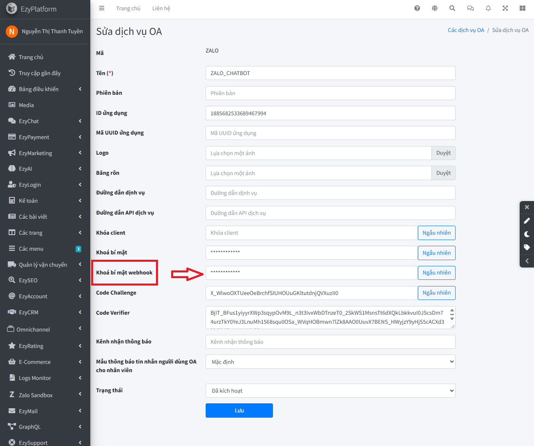Image resolution: width=534 pixels, height=446 pixels.
Task: Toggle dark mode moon icon
Action: 527,234
